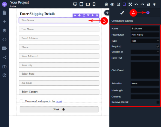Viewport: 161px width, 127px height.
Task: Click the Phone form input
Action: coord(59,47)
